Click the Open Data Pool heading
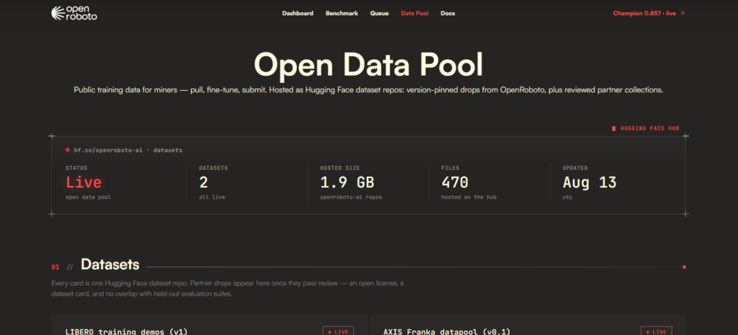 pyautogui.click(x=368, y=65)
